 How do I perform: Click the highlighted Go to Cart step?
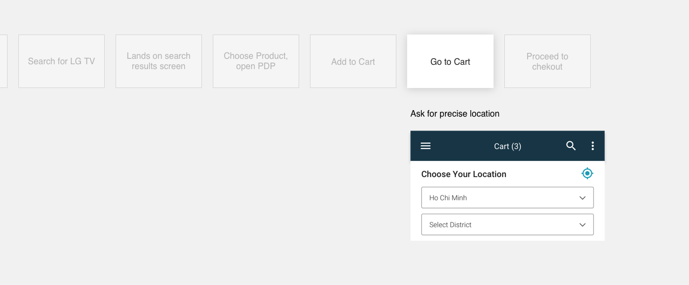pyautogui.click(x=450, y=62)
